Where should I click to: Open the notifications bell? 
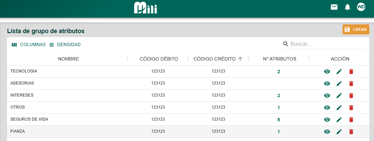(x=348, y=7)
